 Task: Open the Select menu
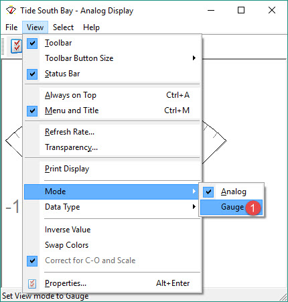(63, 27)
